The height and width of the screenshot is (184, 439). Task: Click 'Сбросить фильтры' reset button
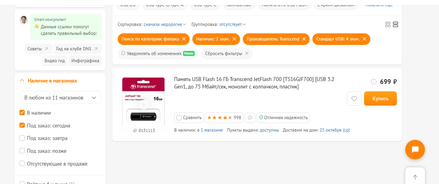[227, 54]
